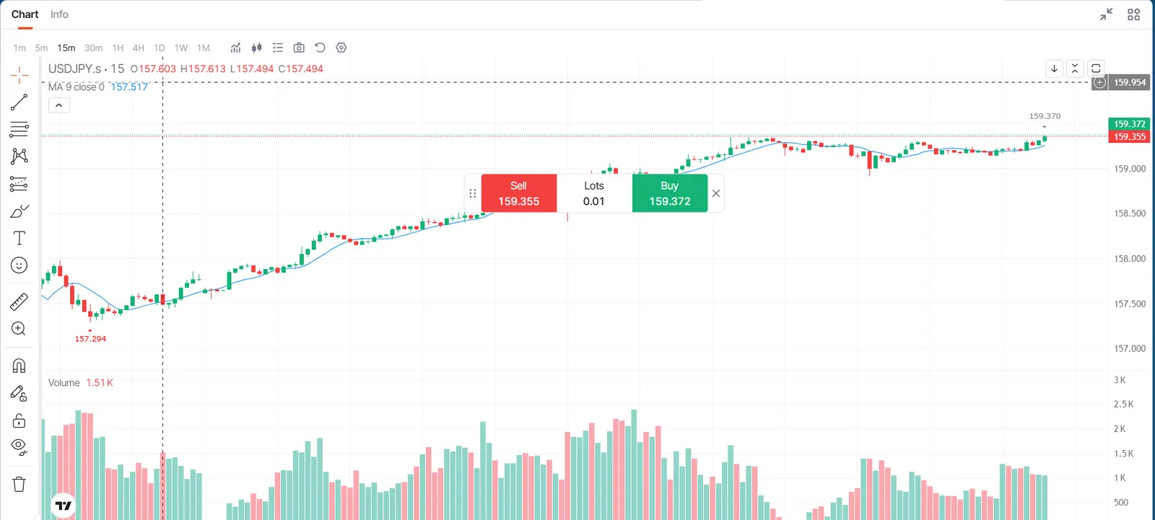Toggle magnet snap mode
This screenshot has height=520, width=1155.
tap(19, 366)
